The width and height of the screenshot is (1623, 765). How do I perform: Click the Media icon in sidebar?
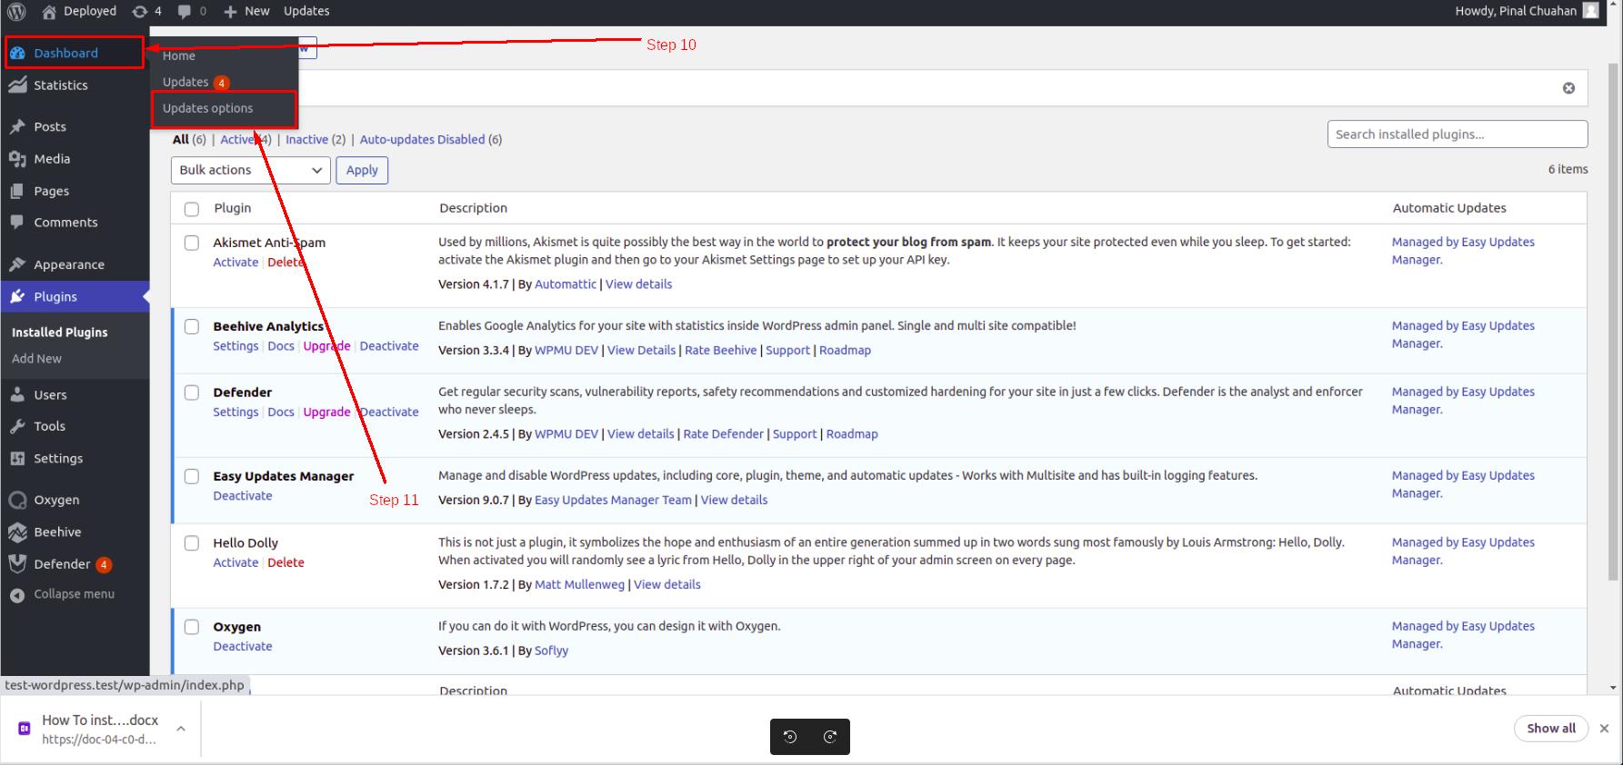[x=17, y=159]
